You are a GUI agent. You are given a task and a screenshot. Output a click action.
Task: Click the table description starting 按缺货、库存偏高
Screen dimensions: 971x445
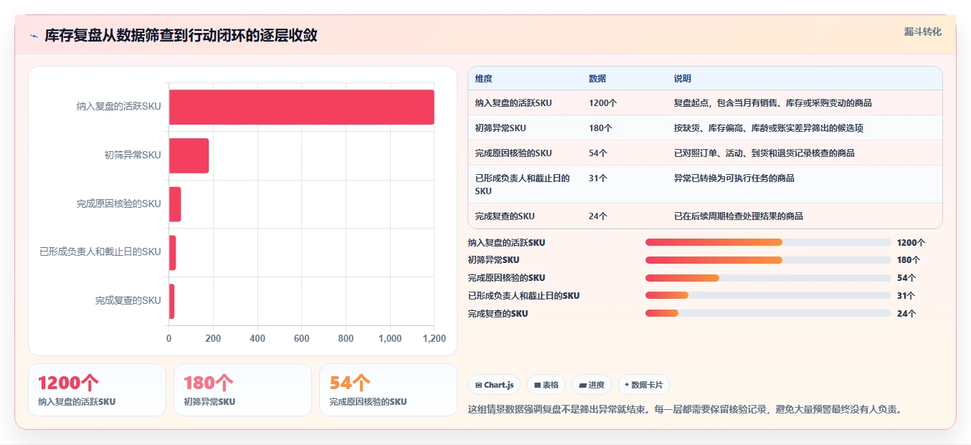click(x=768, y=128)
